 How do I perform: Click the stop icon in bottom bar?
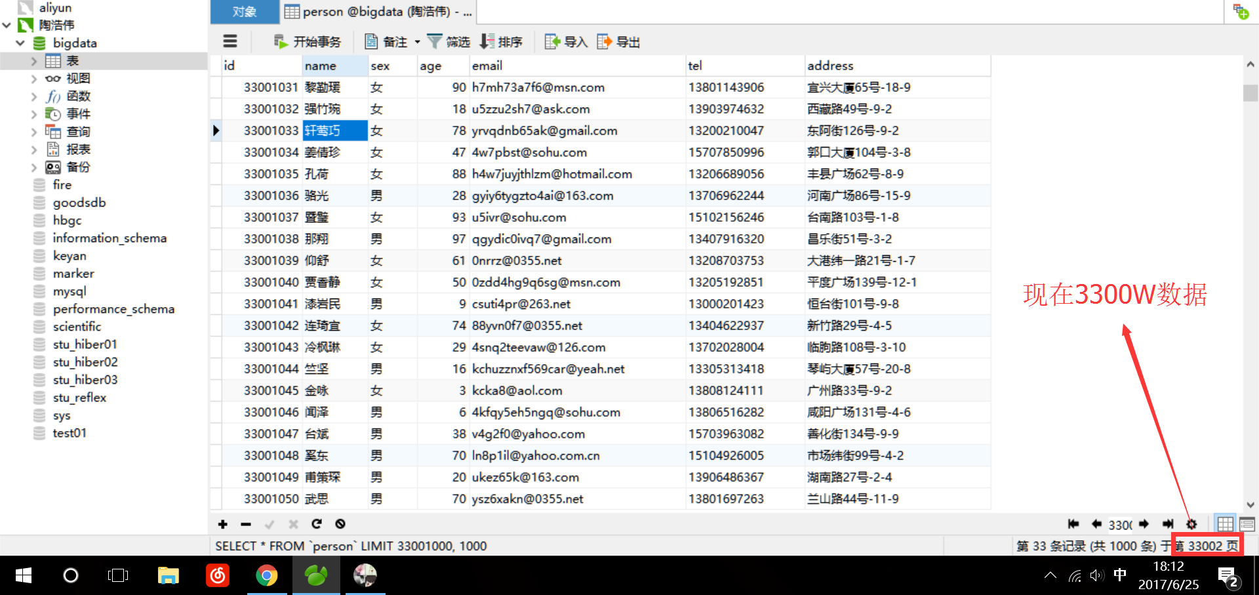[340, 523]
